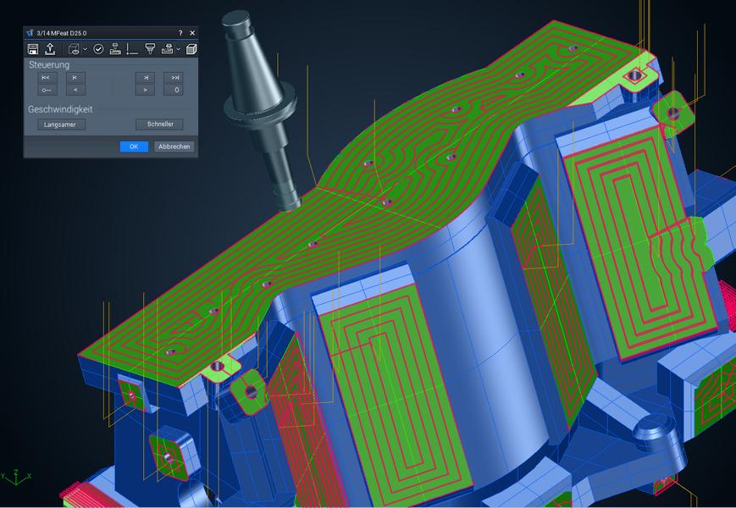
Task: Open dropdown arrow beside tool-tray icon
Action: tap(179, 49)
